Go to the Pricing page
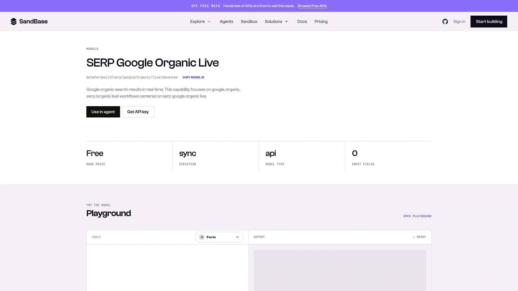518x291 pixels. pyautogui.click(x=321, y=22)
